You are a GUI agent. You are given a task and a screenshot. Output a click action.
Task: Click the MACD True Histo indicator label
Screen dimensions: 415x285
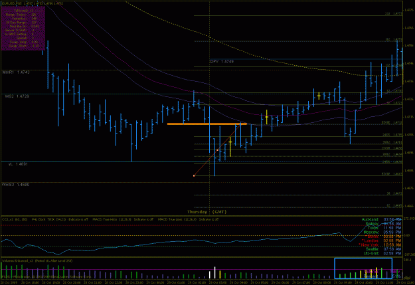point(123,219)
